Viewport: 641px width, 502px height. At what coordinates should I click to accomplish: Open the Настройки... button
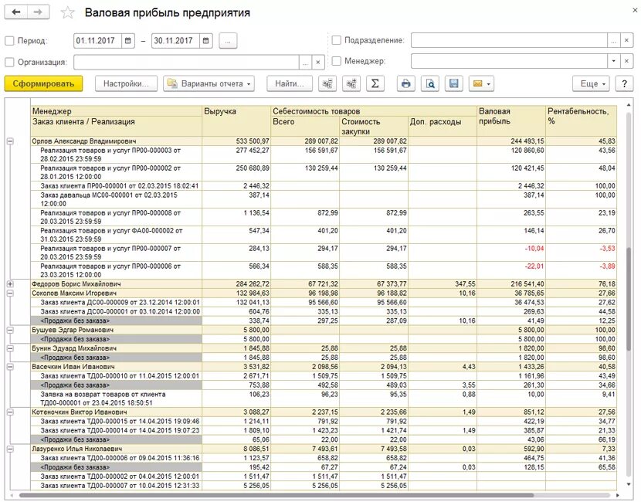coord(126,83)
